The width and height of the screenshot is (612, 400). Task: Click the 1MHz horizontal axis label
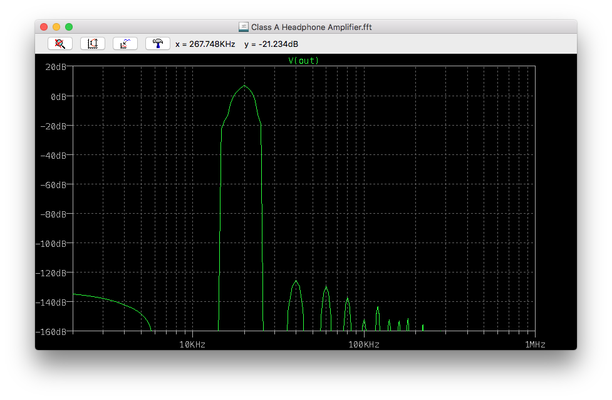tap(535, 345)
